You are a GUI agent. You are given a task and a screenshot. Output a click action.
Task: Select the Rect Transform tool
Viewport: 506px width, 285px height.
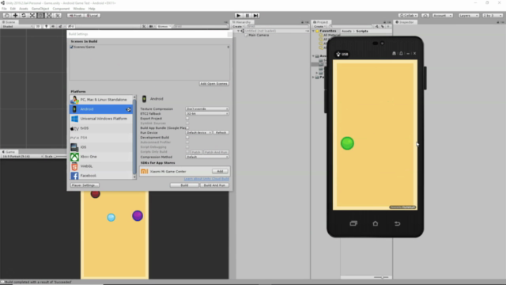coord(40,16)
